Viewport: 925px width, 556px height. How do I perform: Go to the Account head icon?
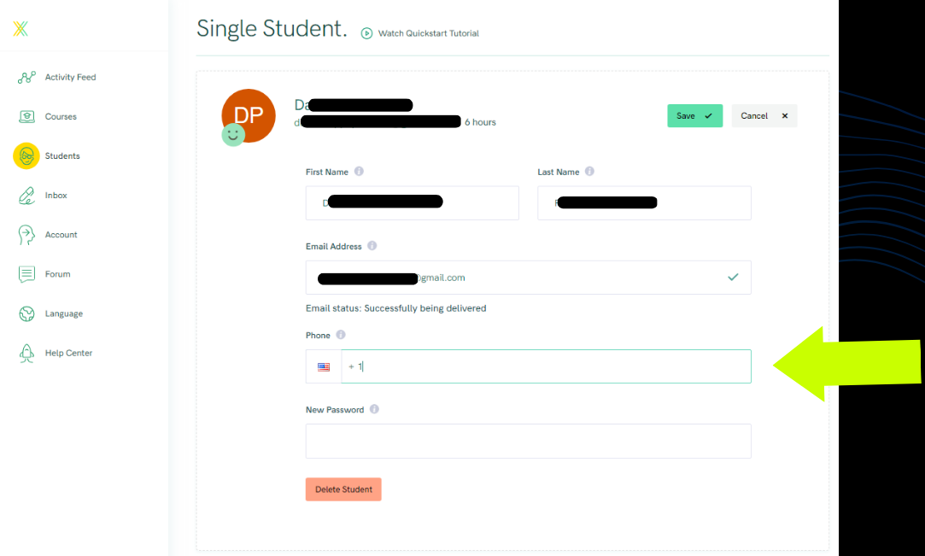pos(26,235)
